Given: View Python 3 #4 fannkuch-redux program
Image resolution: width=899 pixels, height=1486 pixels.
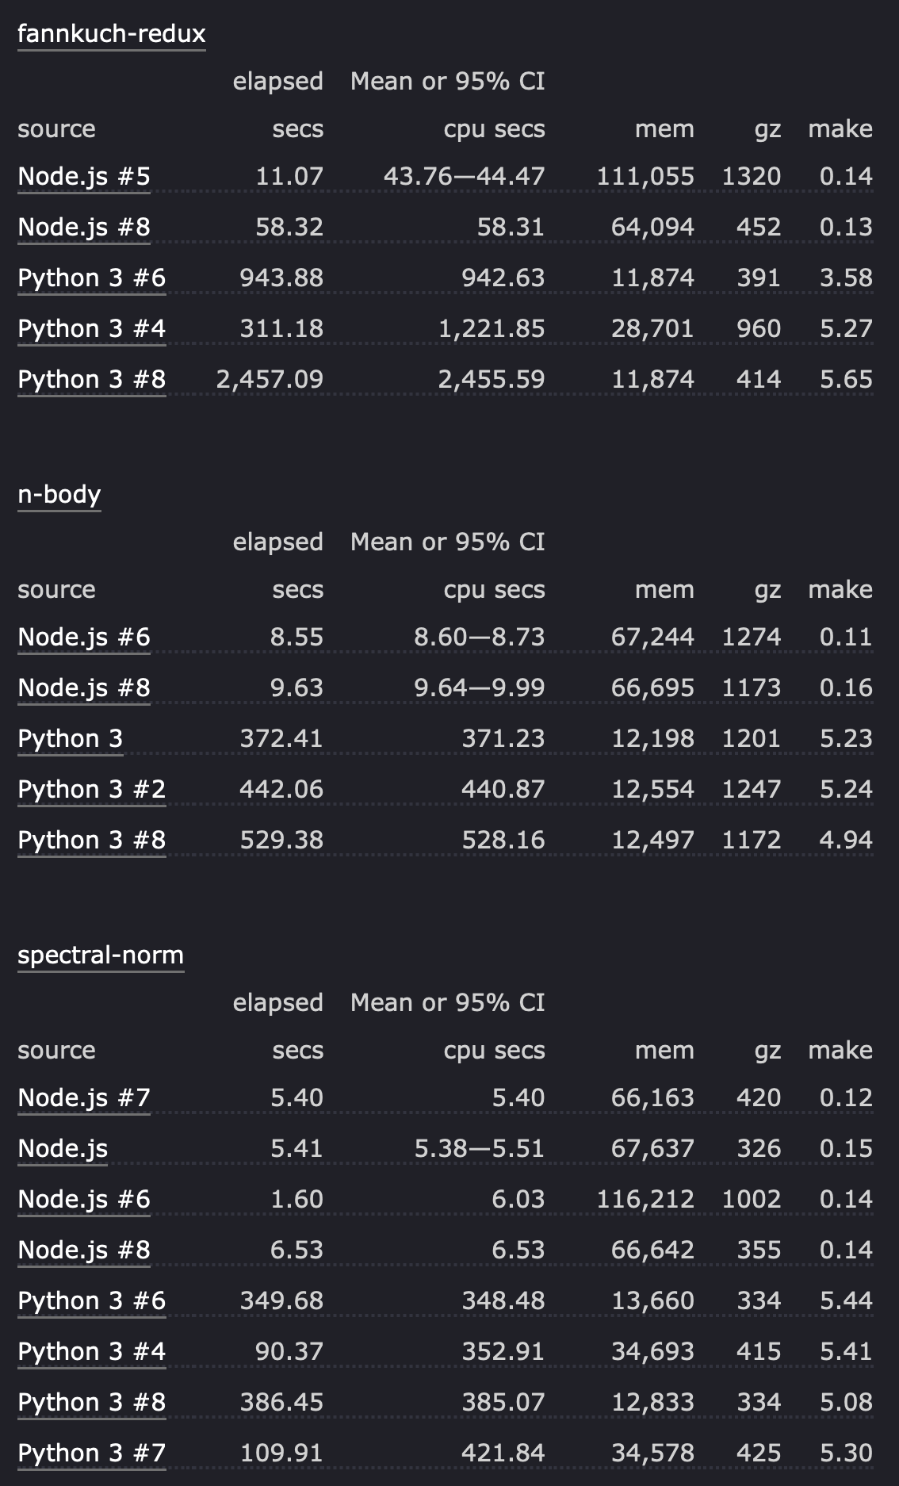Looking at the screenshot, I should tap(92, 329).
